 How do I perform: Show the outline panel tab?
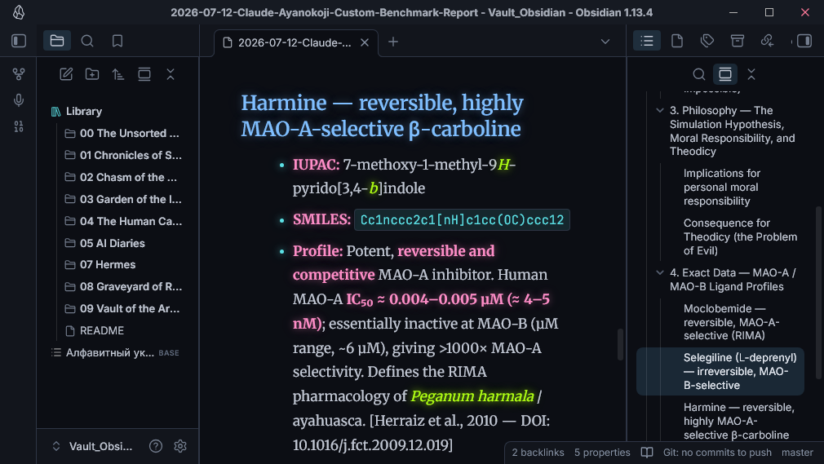pyautogui.click(x=647, y=41)
